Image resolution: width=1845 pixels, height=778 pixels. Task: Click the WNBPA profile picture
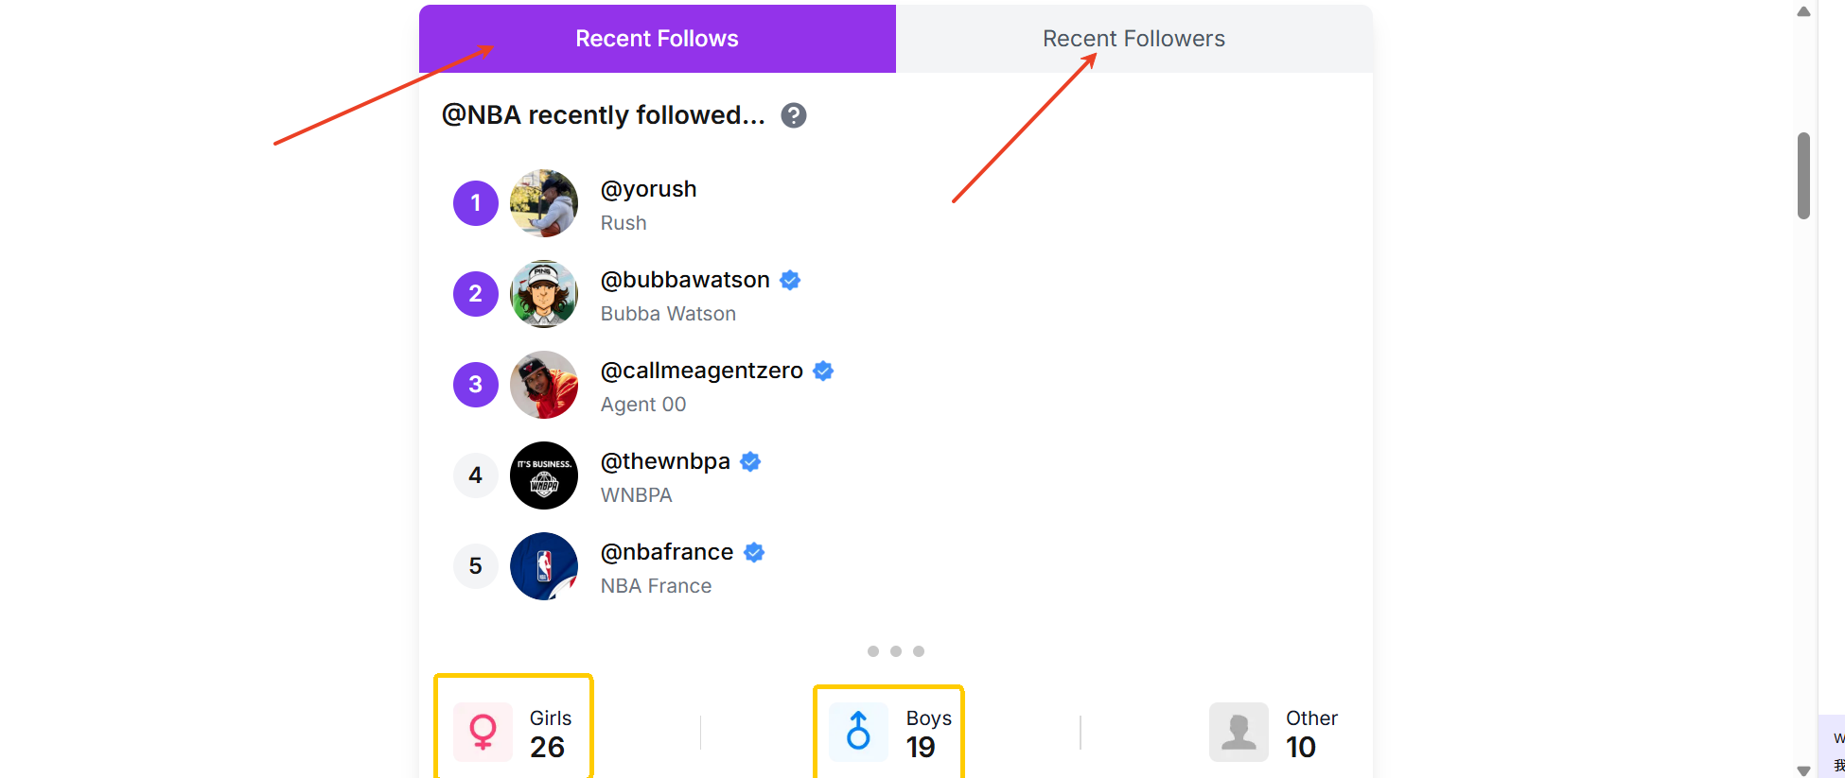(x=544, y=475)
